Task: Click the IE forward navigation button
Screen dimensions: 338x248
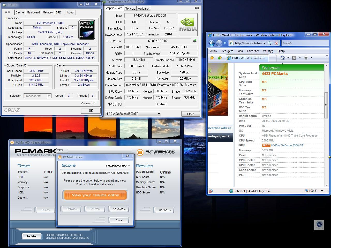Action: 219,43
